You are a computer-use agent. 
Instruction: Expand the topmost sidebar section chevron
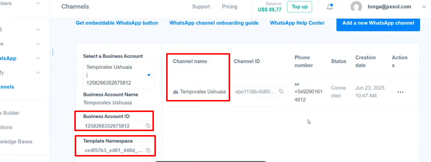pos(38,4)
